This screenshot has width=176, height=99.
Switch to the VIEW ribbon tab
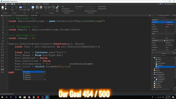33,4
